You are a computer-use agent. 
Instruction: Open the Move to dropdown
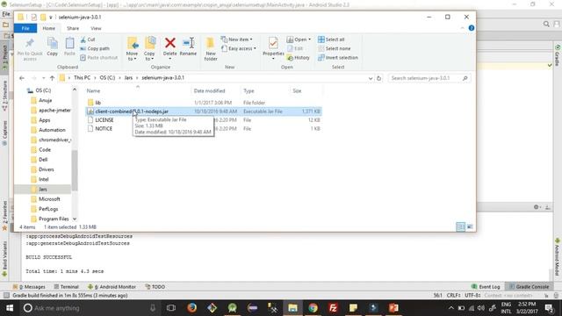[x=133, y=49]
